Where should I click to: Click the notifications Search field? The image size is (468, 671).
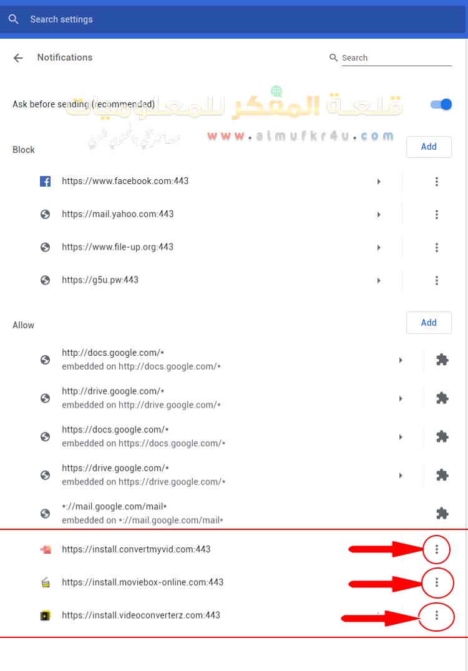pos(397,58)
